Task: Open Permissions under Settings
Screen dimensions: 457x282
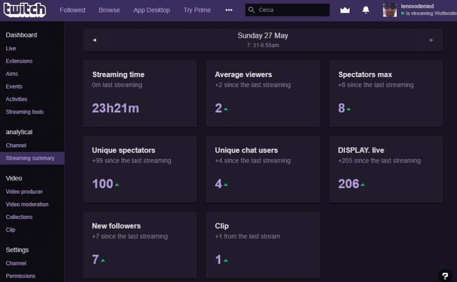Action: point(21,276)
